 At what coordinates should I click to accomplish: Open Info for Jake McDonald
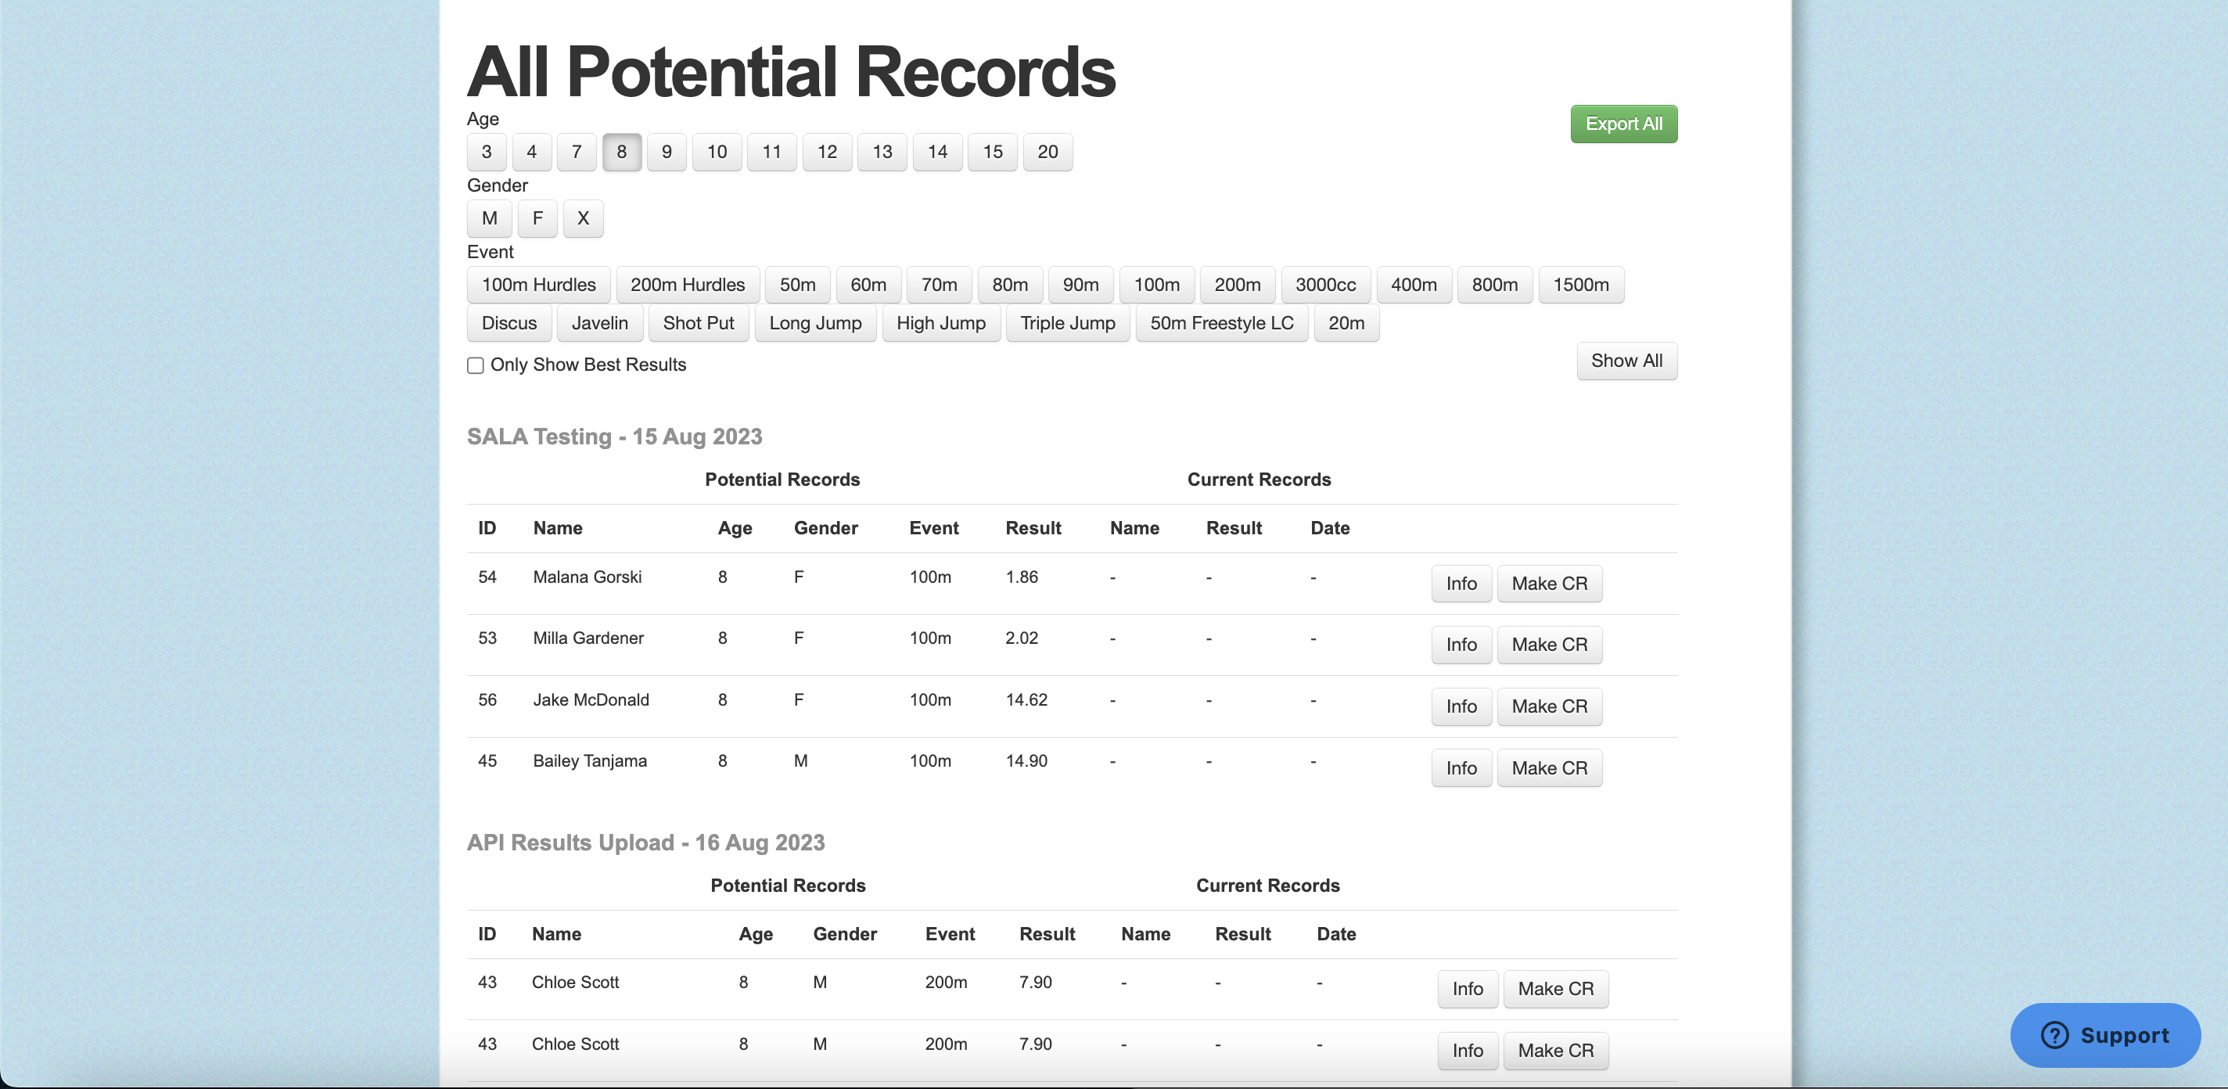1461,706
